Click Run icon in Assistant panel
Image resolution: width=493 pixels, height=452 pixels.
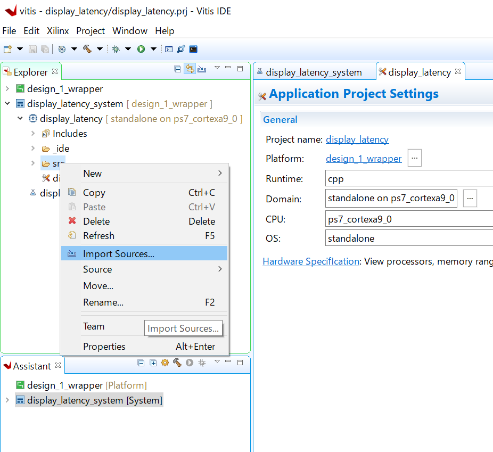190,363
